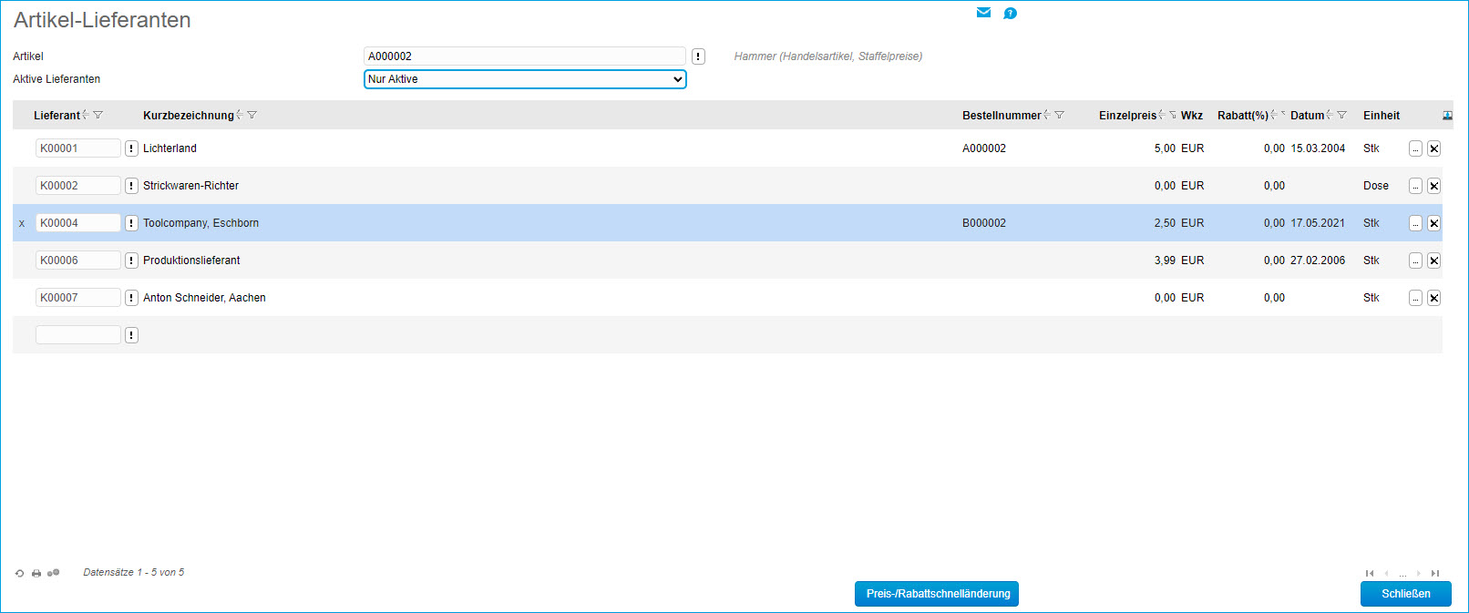Sort by Einzelpreis column
This screenshot has width=1469, height=613.
coord(1162,115)
